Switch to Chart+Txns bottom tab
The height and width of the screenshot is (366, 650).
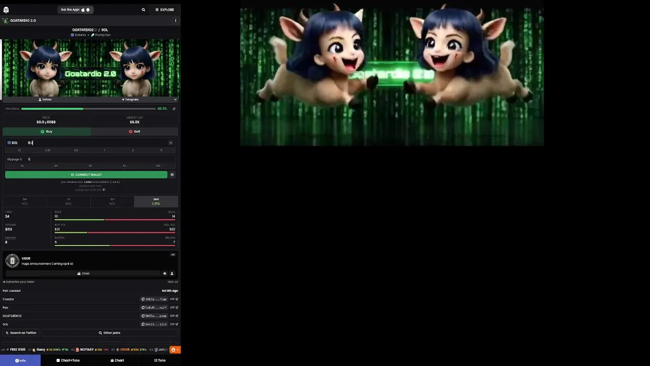[68, 360]
